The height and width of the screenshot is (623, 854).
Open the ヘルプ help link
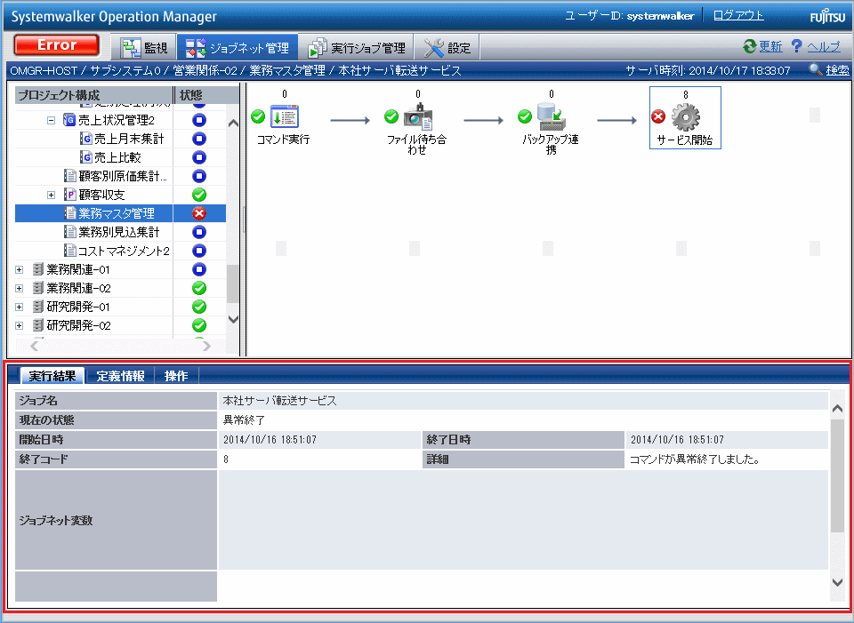coord(824,47)
